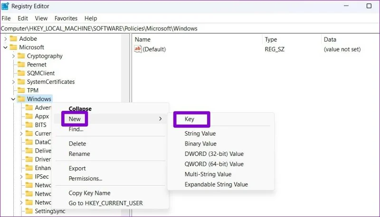
Task: Expand the IPSec subkey
Action: [21, 177]
